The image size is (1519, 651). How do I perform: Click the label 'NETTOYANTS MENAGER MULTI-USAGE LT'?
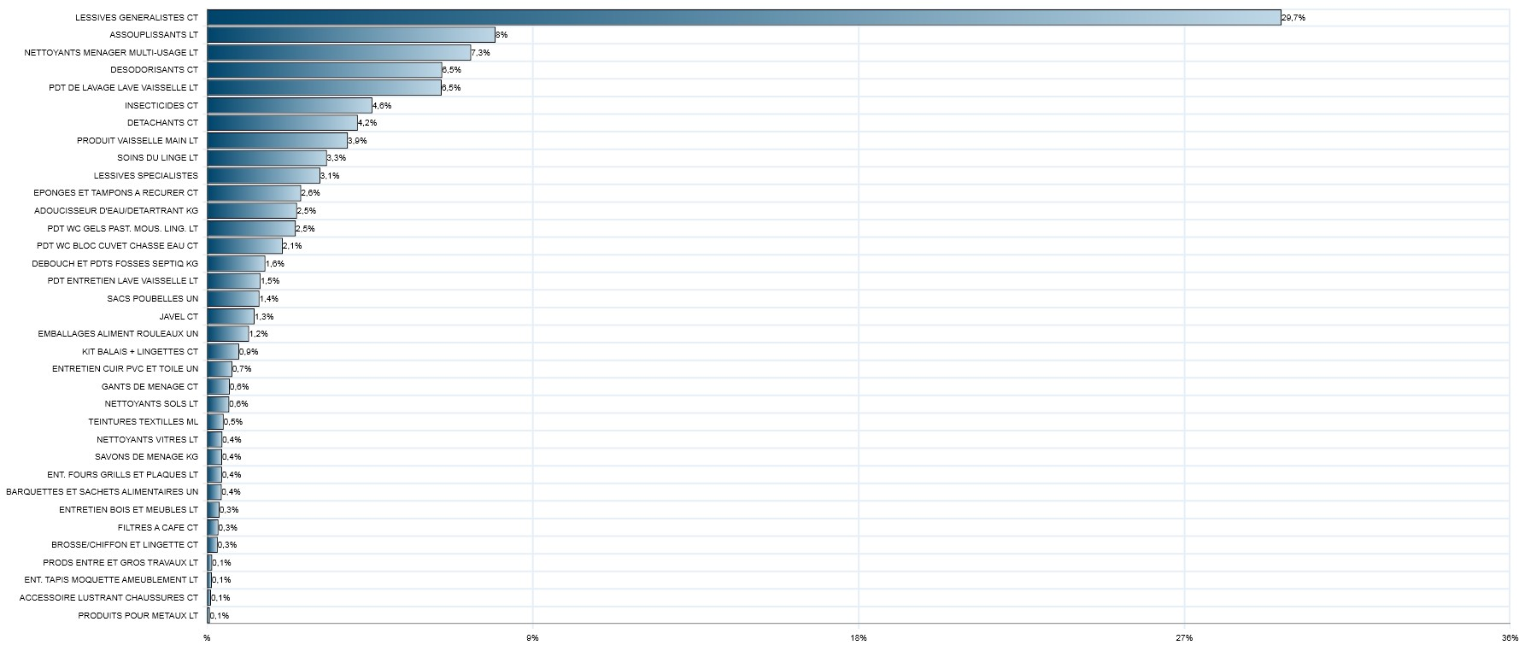[111, 52]
